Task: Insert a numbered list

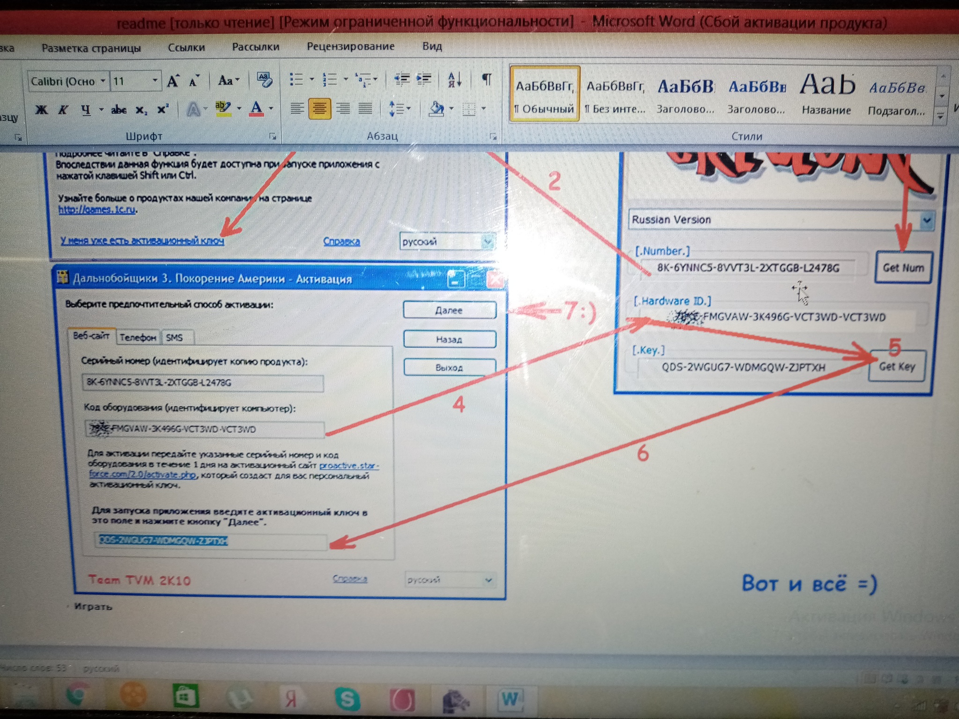Action: click(330, 80)
